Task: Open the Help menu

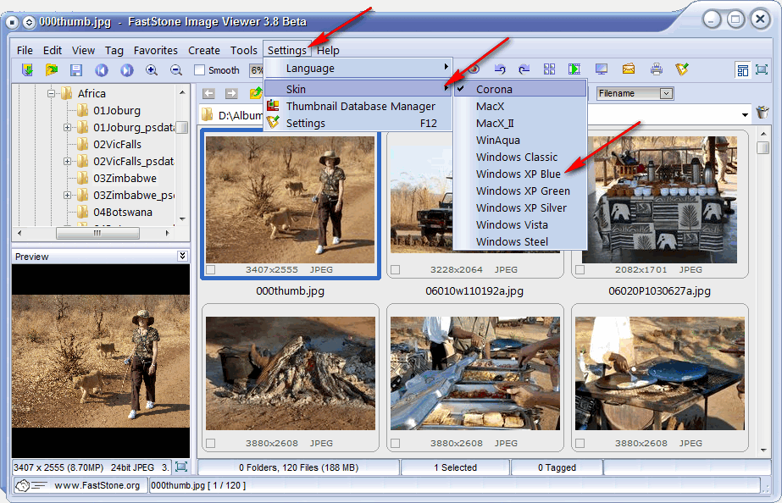Action: click(x=328, y=50)
